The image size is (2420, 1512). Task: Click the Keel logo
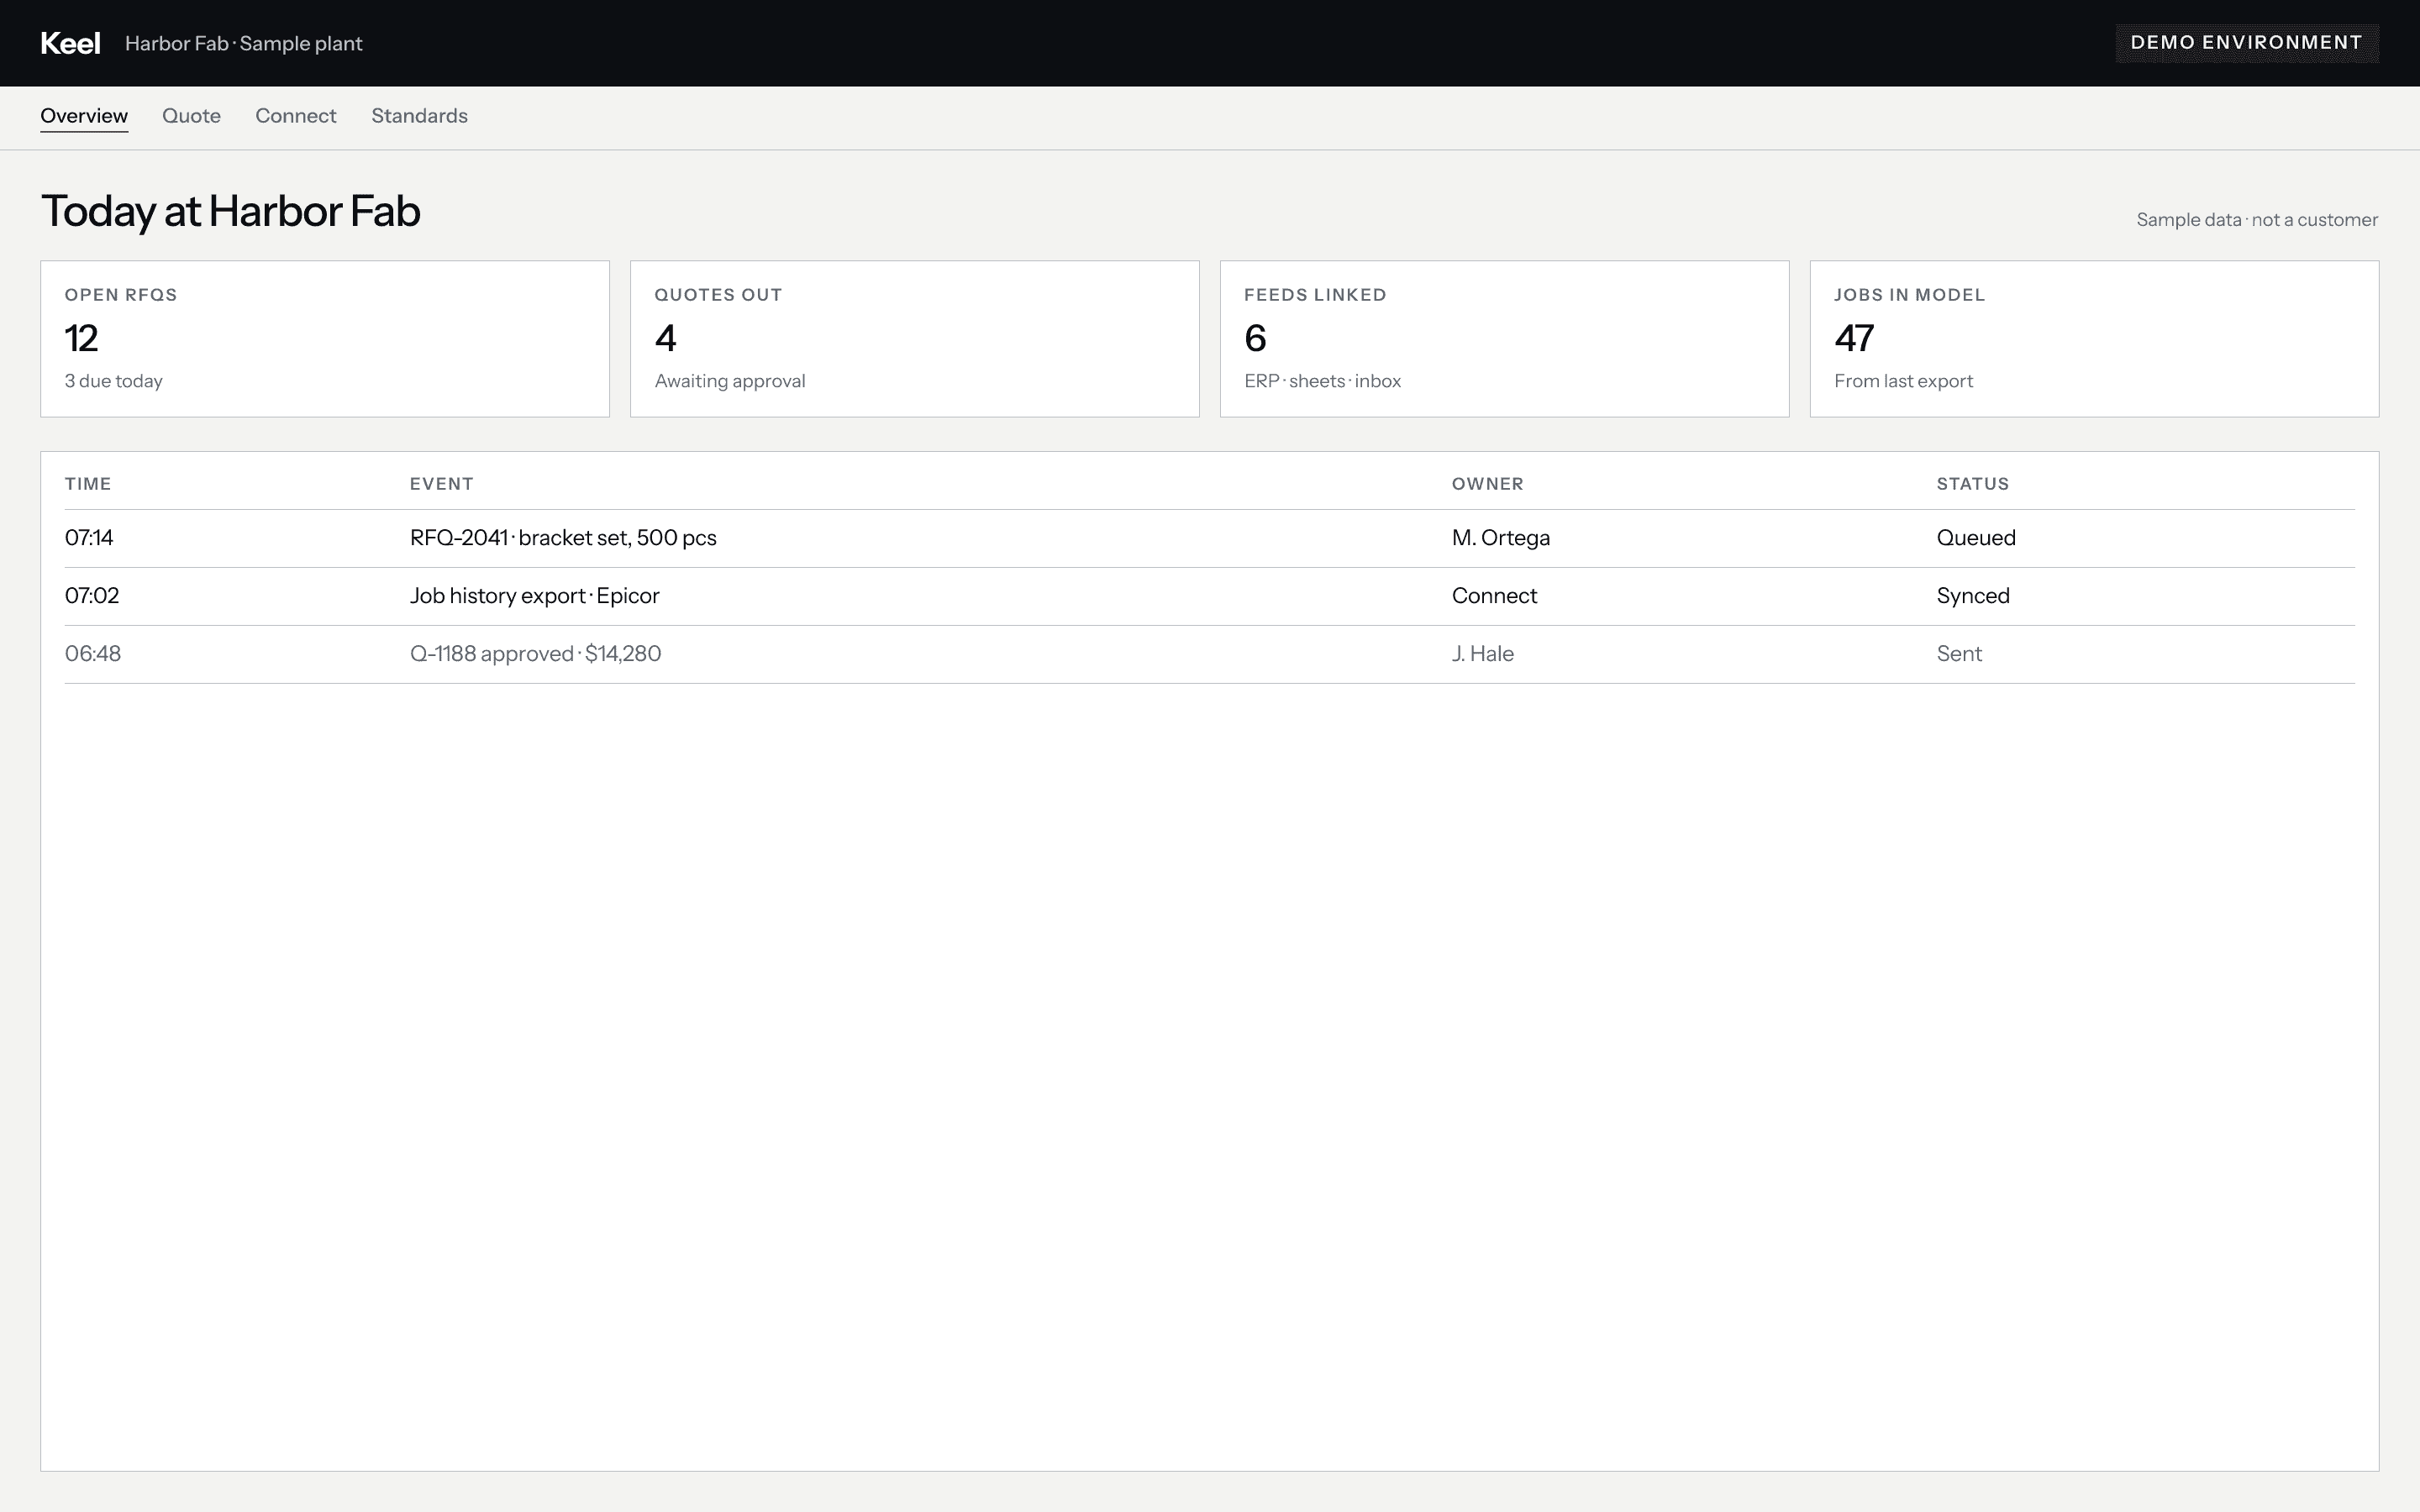[70, 43]
